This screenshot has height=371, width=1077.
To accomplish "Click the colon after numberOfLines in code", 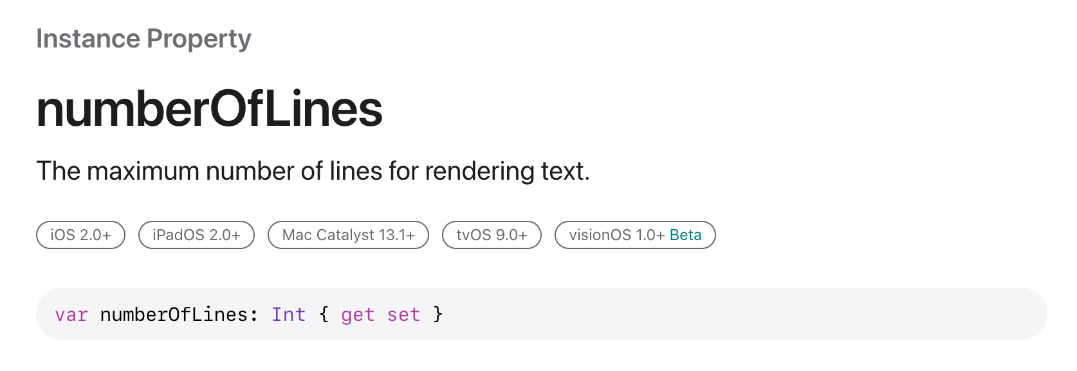I will click(x=253, y=315).
